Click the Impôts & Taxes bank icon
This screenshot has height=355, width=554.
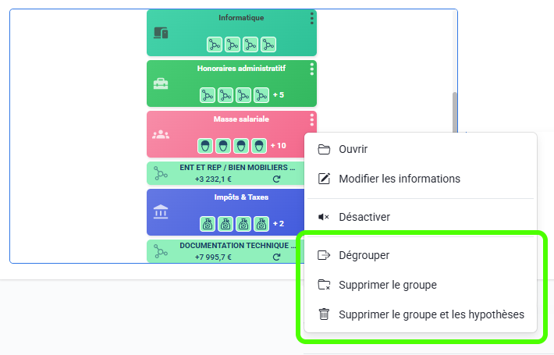pyautogui.click(x=161, y=212)
